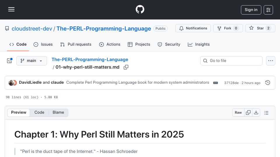Open the Raw file view

[238, 113]
